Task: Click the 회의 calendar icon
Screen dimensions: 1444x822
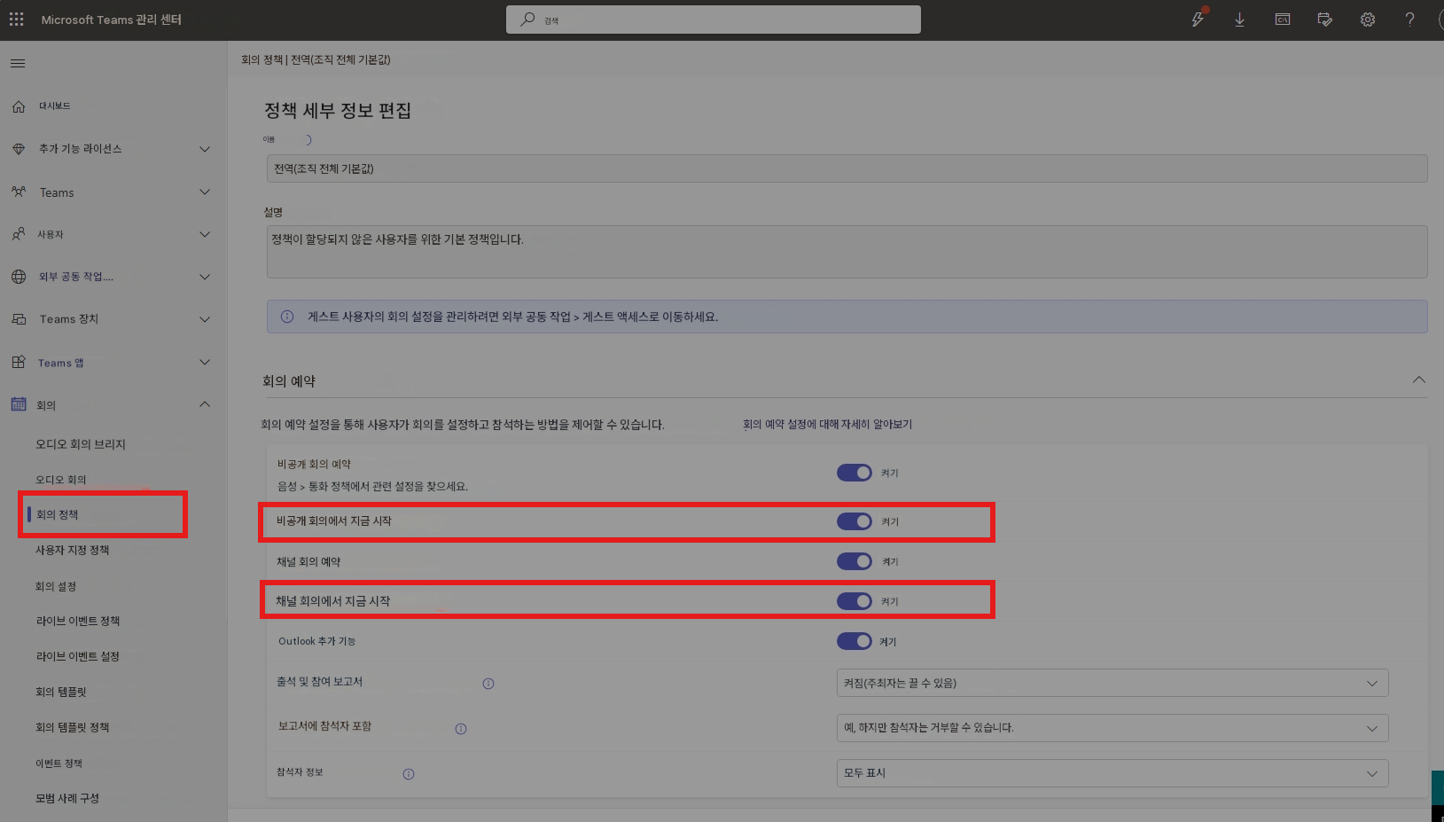Action: click(x=19, y=404)
